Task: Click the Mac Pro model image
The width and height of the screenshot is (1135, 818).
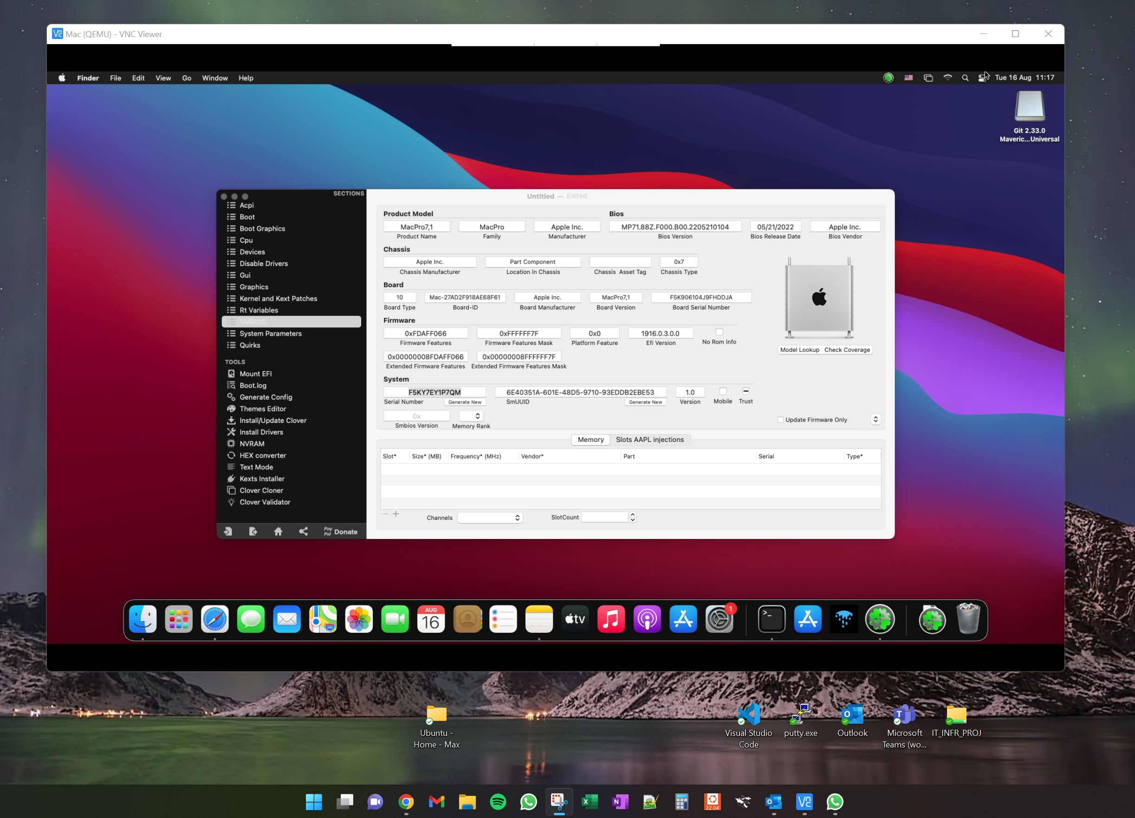Action: tap(819, 299)
